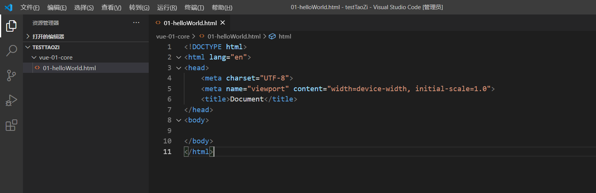The image size is (596, 193).
Task: Fold the head tag on line 3
Action: coord(178,68)
